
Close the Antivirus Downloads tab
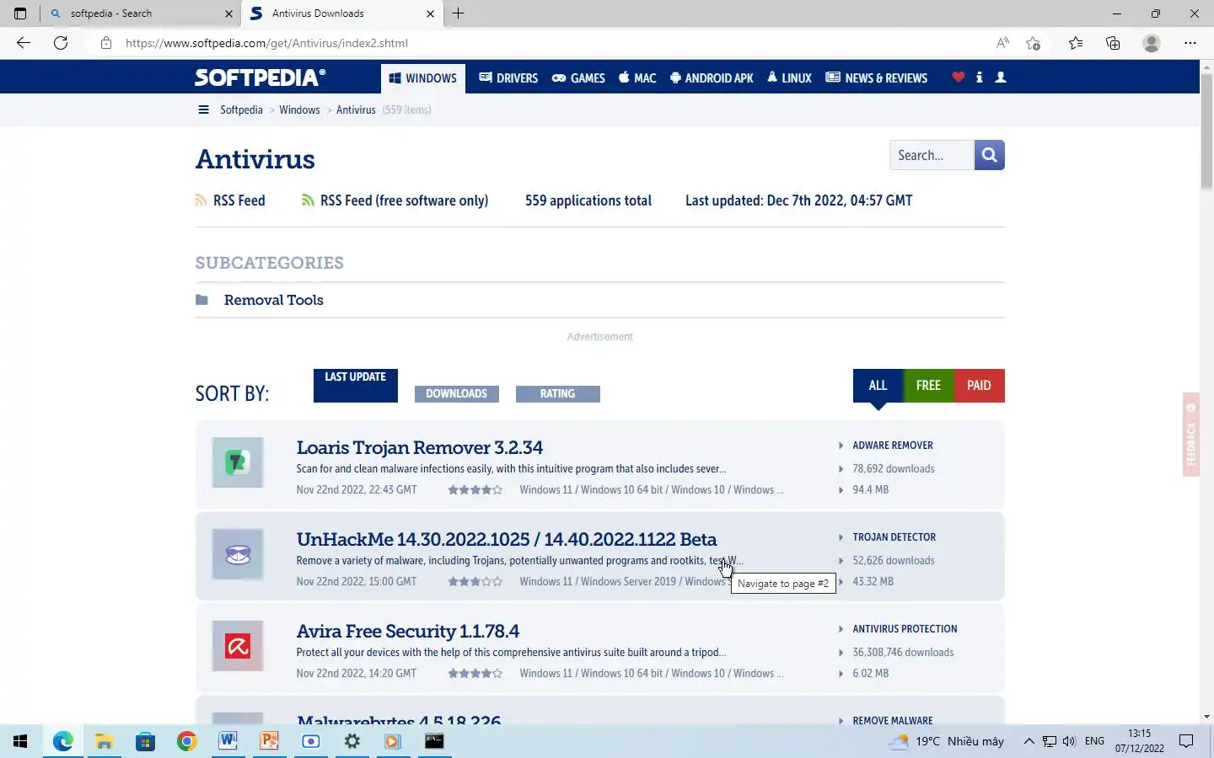point(430,13)
